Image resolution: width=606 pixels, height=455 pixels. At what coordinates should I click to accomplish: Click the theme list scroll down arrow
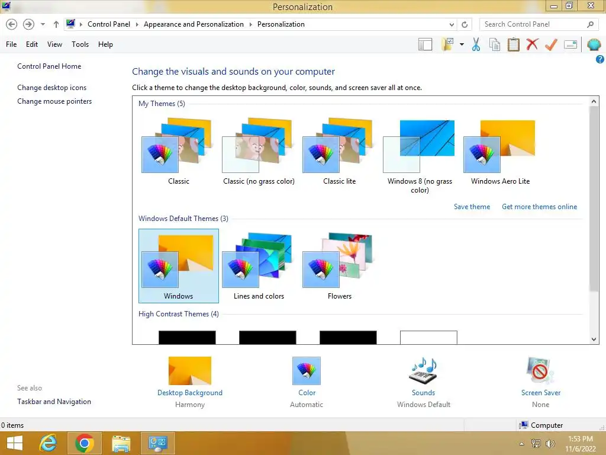click(594, 339)
